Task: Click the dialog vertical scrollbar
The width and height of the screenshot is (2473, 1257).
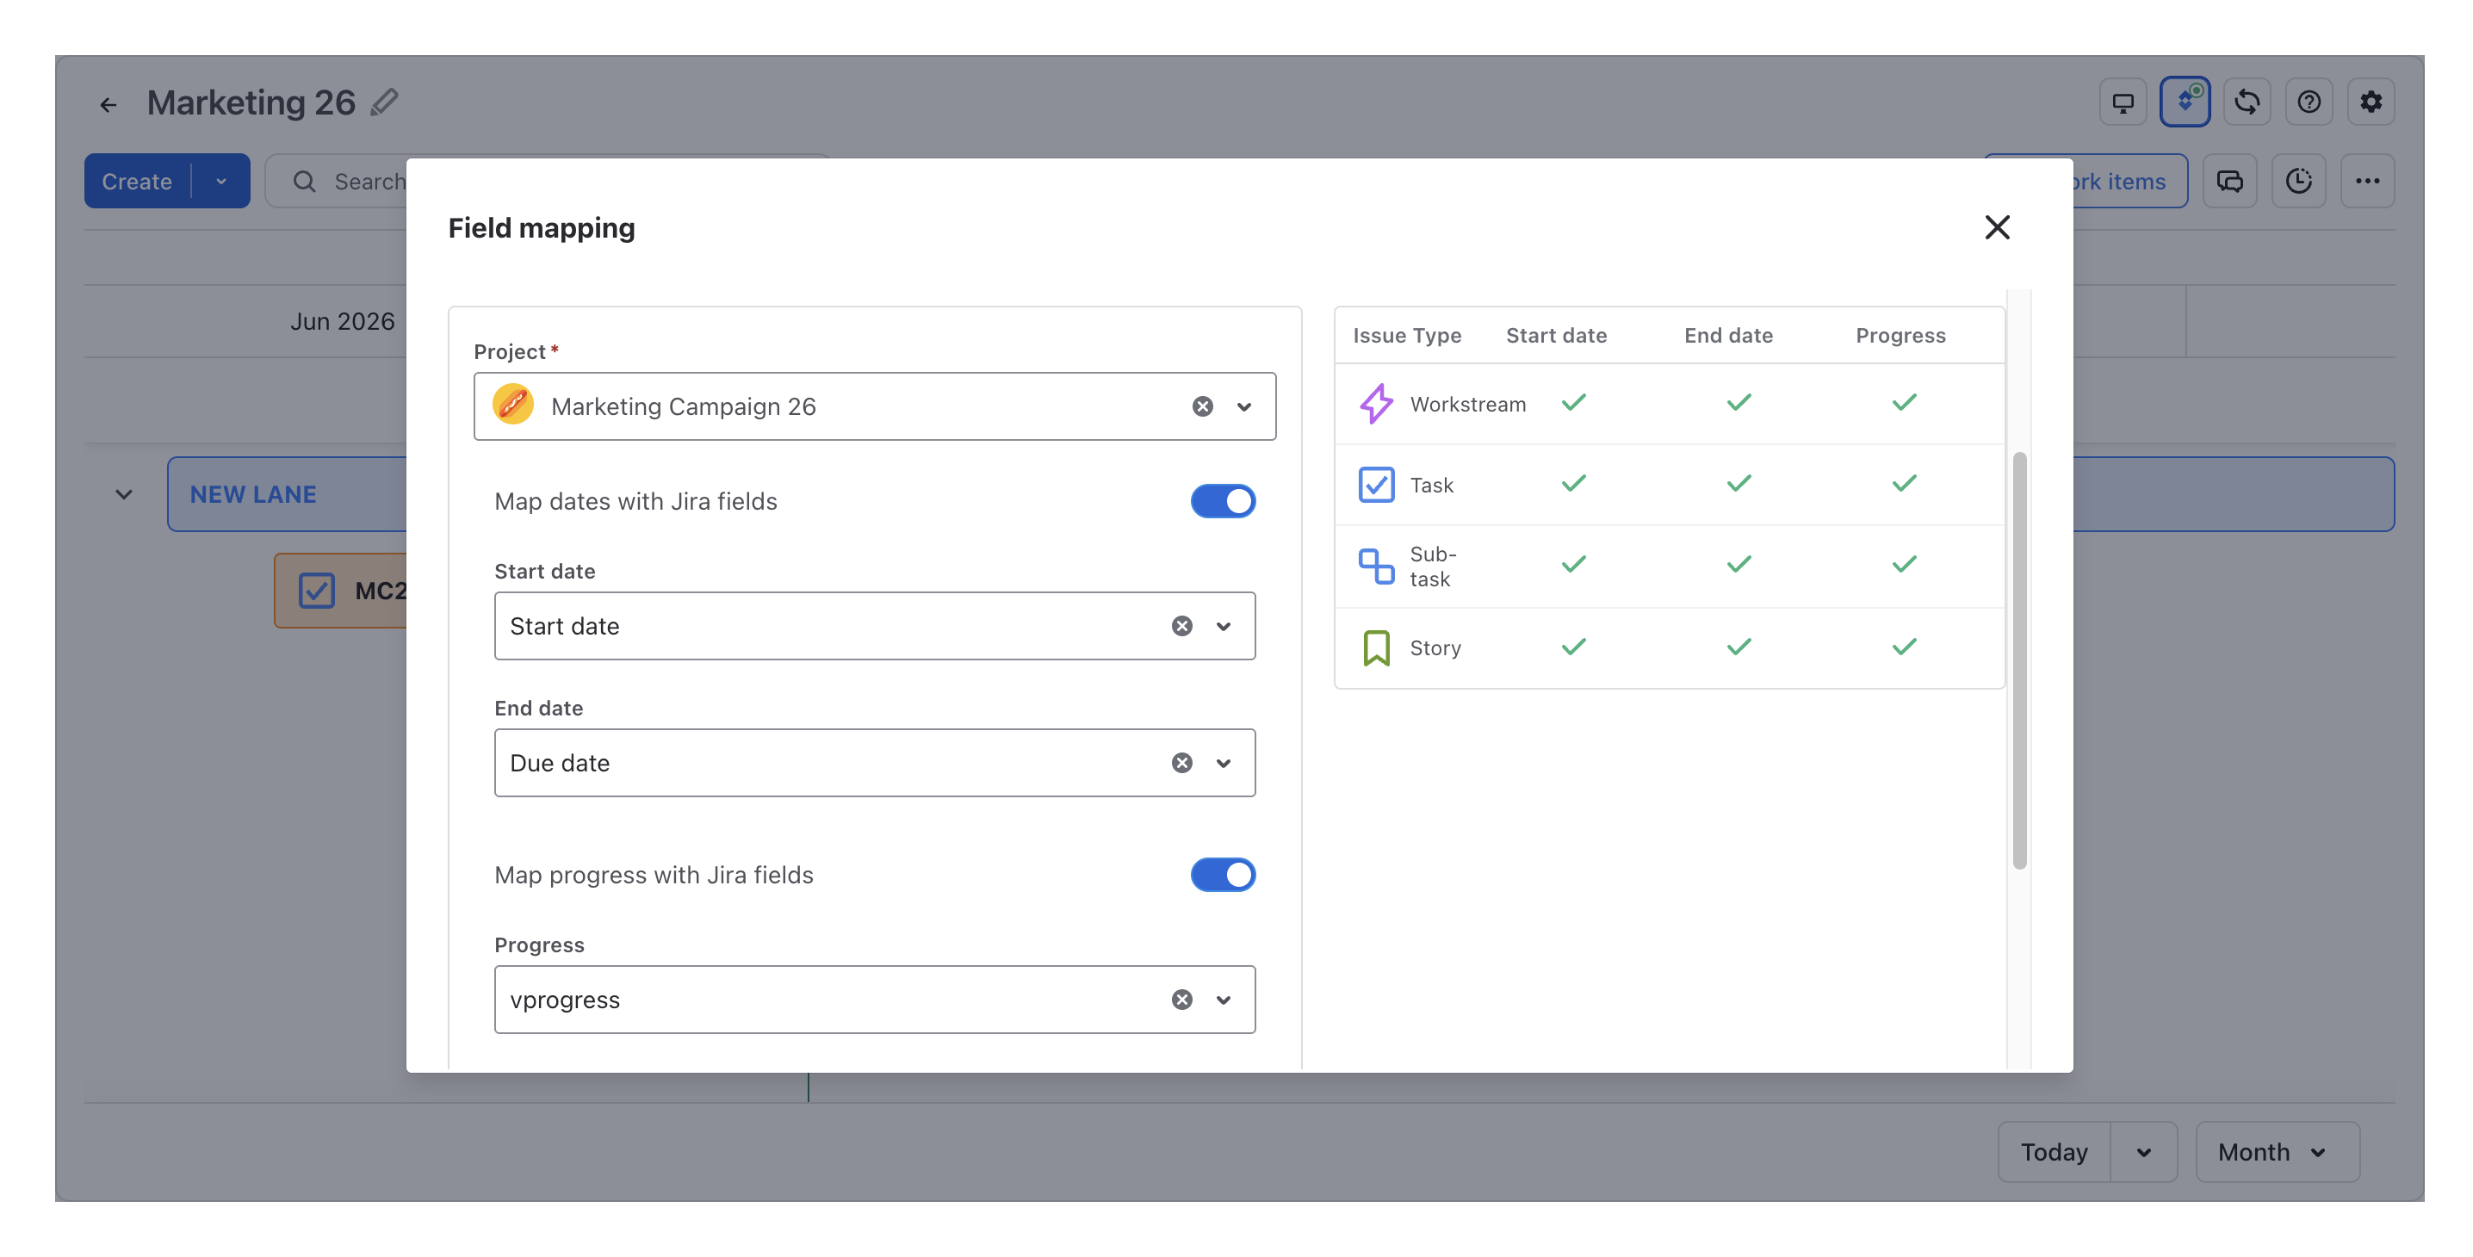Action: [x=2019, y=660]
